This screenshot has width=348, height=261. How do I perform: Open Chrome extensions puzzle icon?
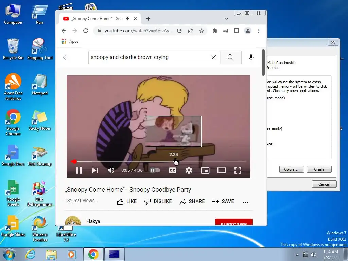point(215,31)
